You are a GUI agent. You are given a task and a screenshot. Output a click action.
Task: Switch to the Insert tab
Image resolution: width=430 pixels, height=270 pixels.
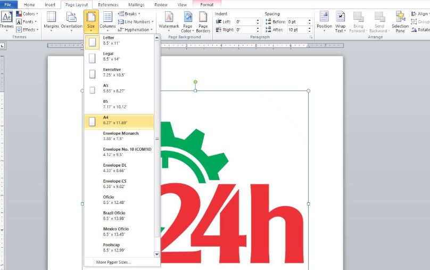[x=50, y=5]
